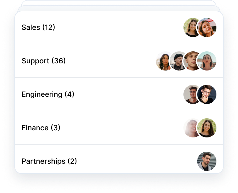Viewport: 238px width, 193px height.
Task: Click the bearded man avatar in Partnerships
Action: click(x=207, y=161)
